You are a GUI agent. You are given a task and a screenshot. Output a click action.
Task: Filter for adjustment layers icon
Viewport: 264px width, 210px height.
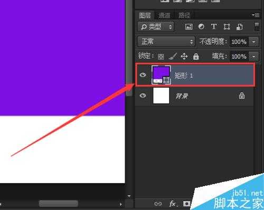click(x=201, y=26)
